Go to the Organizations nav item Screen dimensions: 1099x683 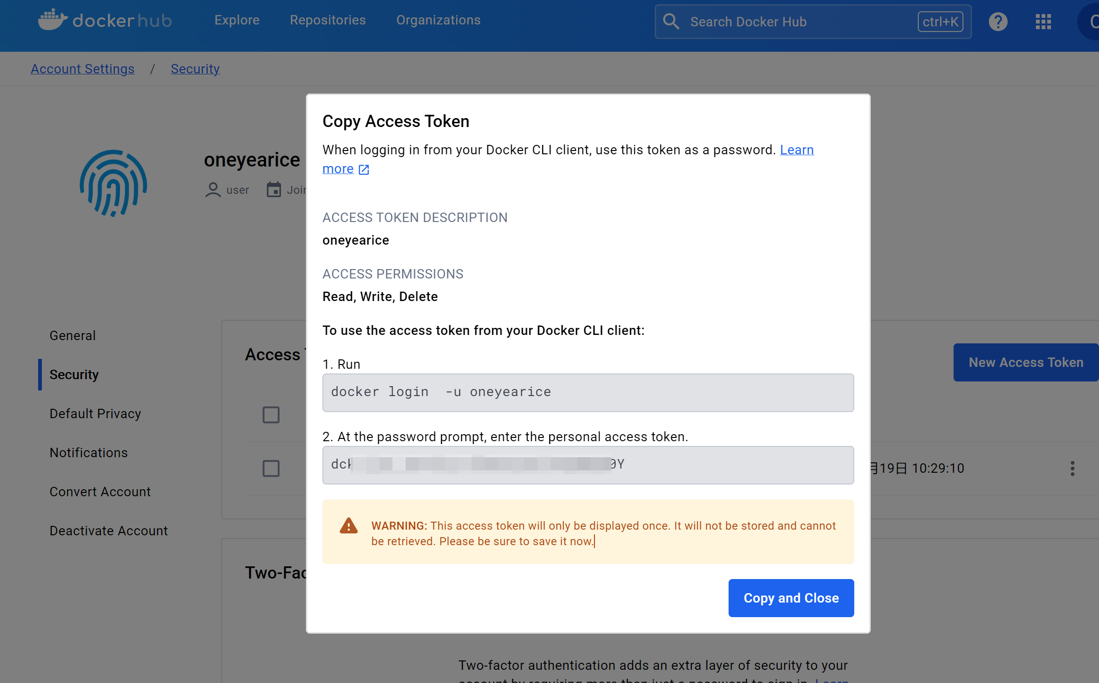[x=438, y=20]
